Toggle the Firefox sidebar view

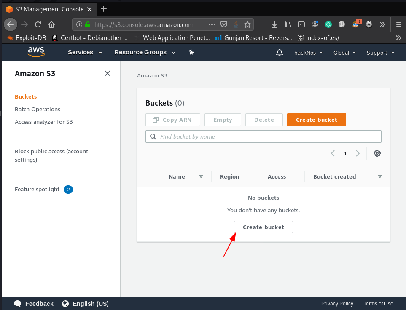(301, 24)
